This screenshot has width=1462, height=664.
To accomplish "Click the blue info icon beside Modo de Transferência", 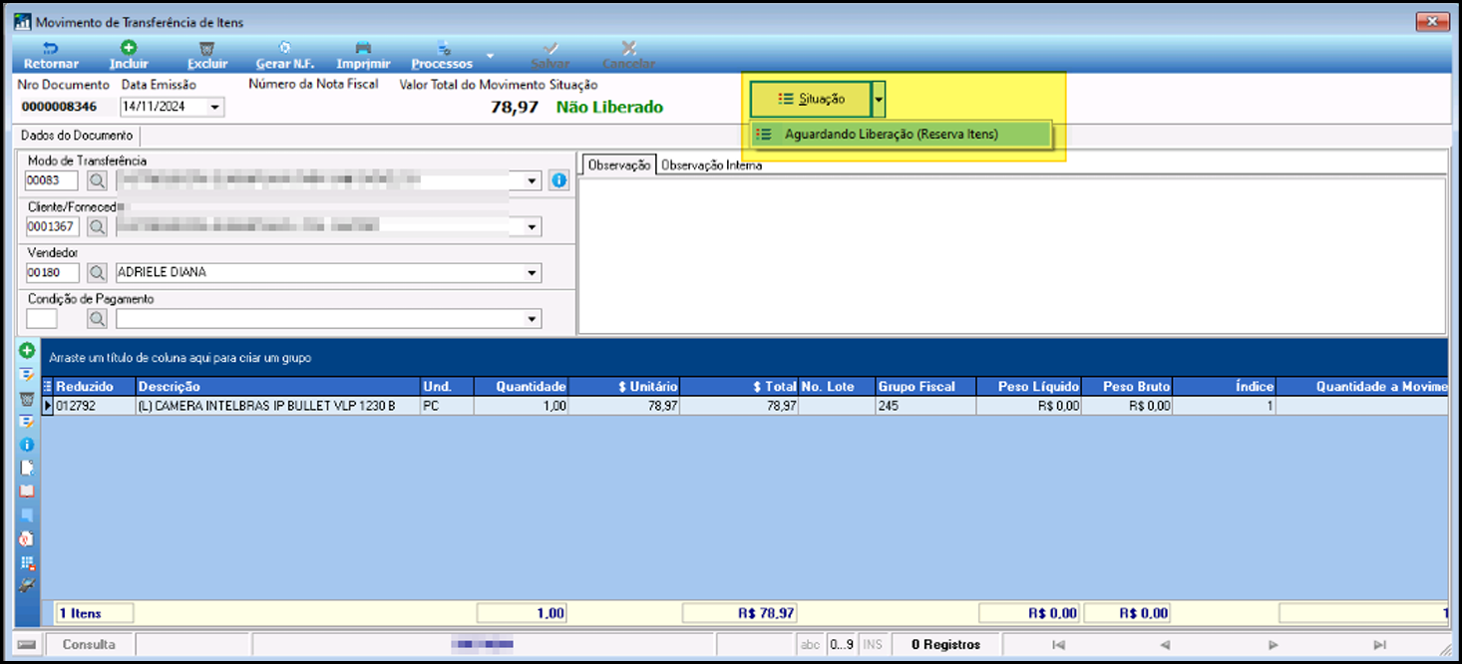I will coord(558,180).
